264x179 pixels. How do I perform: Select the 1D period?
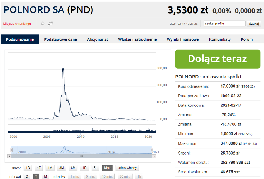coord(28,168)
